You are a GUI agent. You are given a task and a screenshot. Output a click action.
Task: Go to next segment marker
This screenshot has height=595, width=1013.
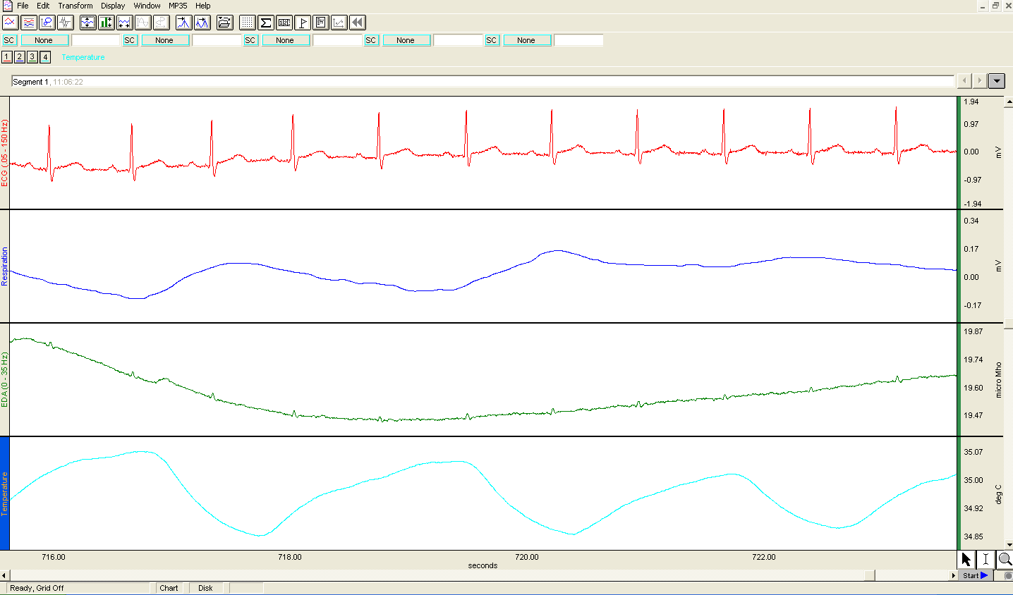click(x=979, y=81)
